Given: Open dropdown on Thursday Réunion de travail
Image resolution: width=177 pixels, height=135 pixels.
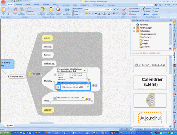Looking at the screenshot, I should coord(88,87).
